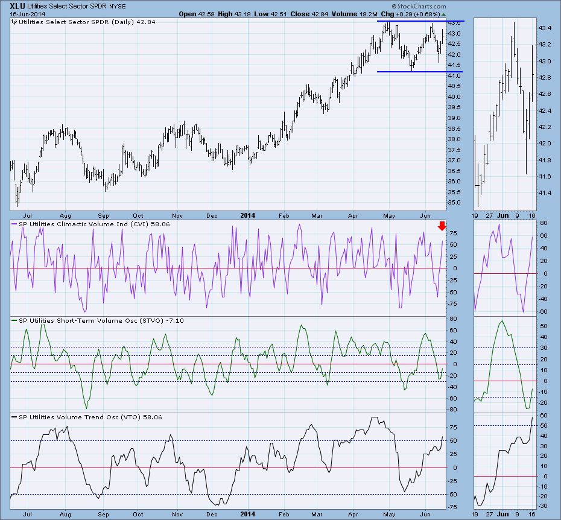Click the 27 date label under the zoomed price panel

[489, 216]
